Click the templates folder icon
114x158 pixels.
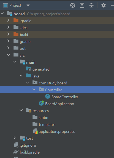click(35, 124)
